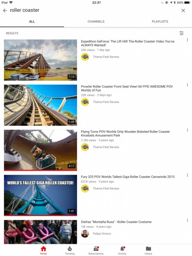
Task: Select the All results tab
Action: (32, 22)
